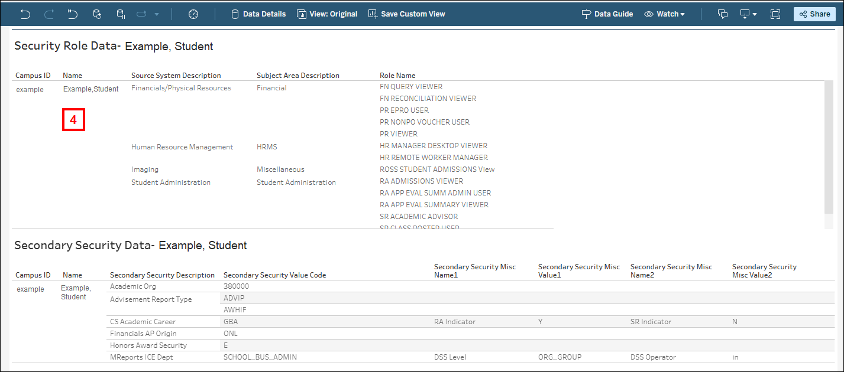Click the RA Indicator cell
844x372 pixels.
[x=455, y=322]
